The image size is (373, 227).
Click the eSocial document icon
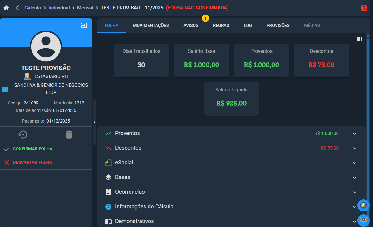[108, 163]
